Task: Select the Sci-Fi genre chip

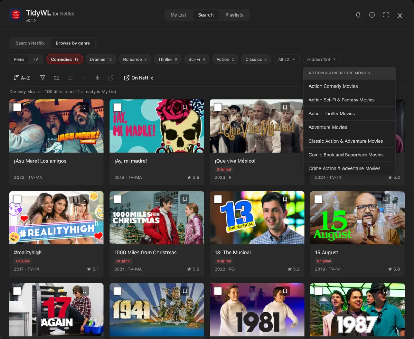Action: (x=197, y=59)
